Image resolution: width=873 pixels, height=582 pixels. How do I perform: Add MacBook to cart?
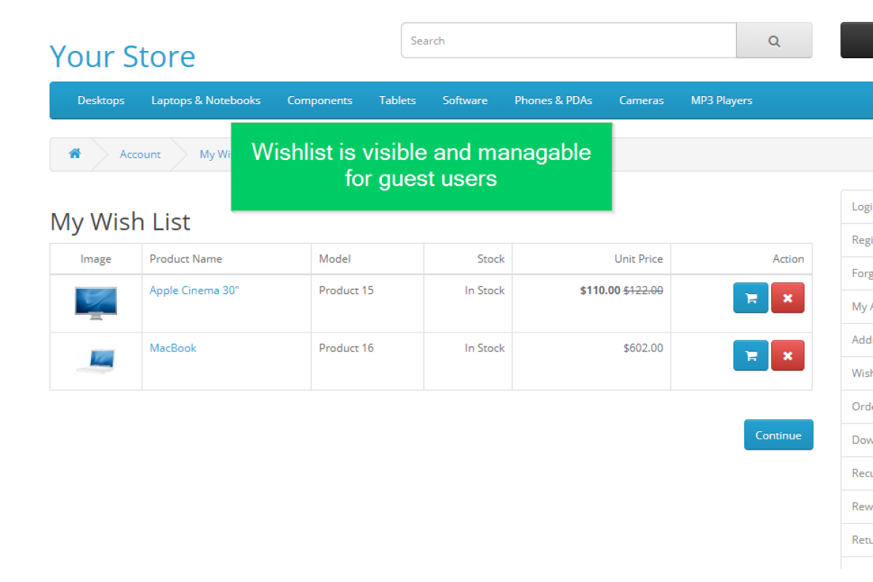coord(751,356)
